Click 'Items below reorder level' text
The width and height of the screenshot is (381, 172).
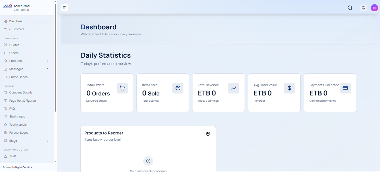102,140
